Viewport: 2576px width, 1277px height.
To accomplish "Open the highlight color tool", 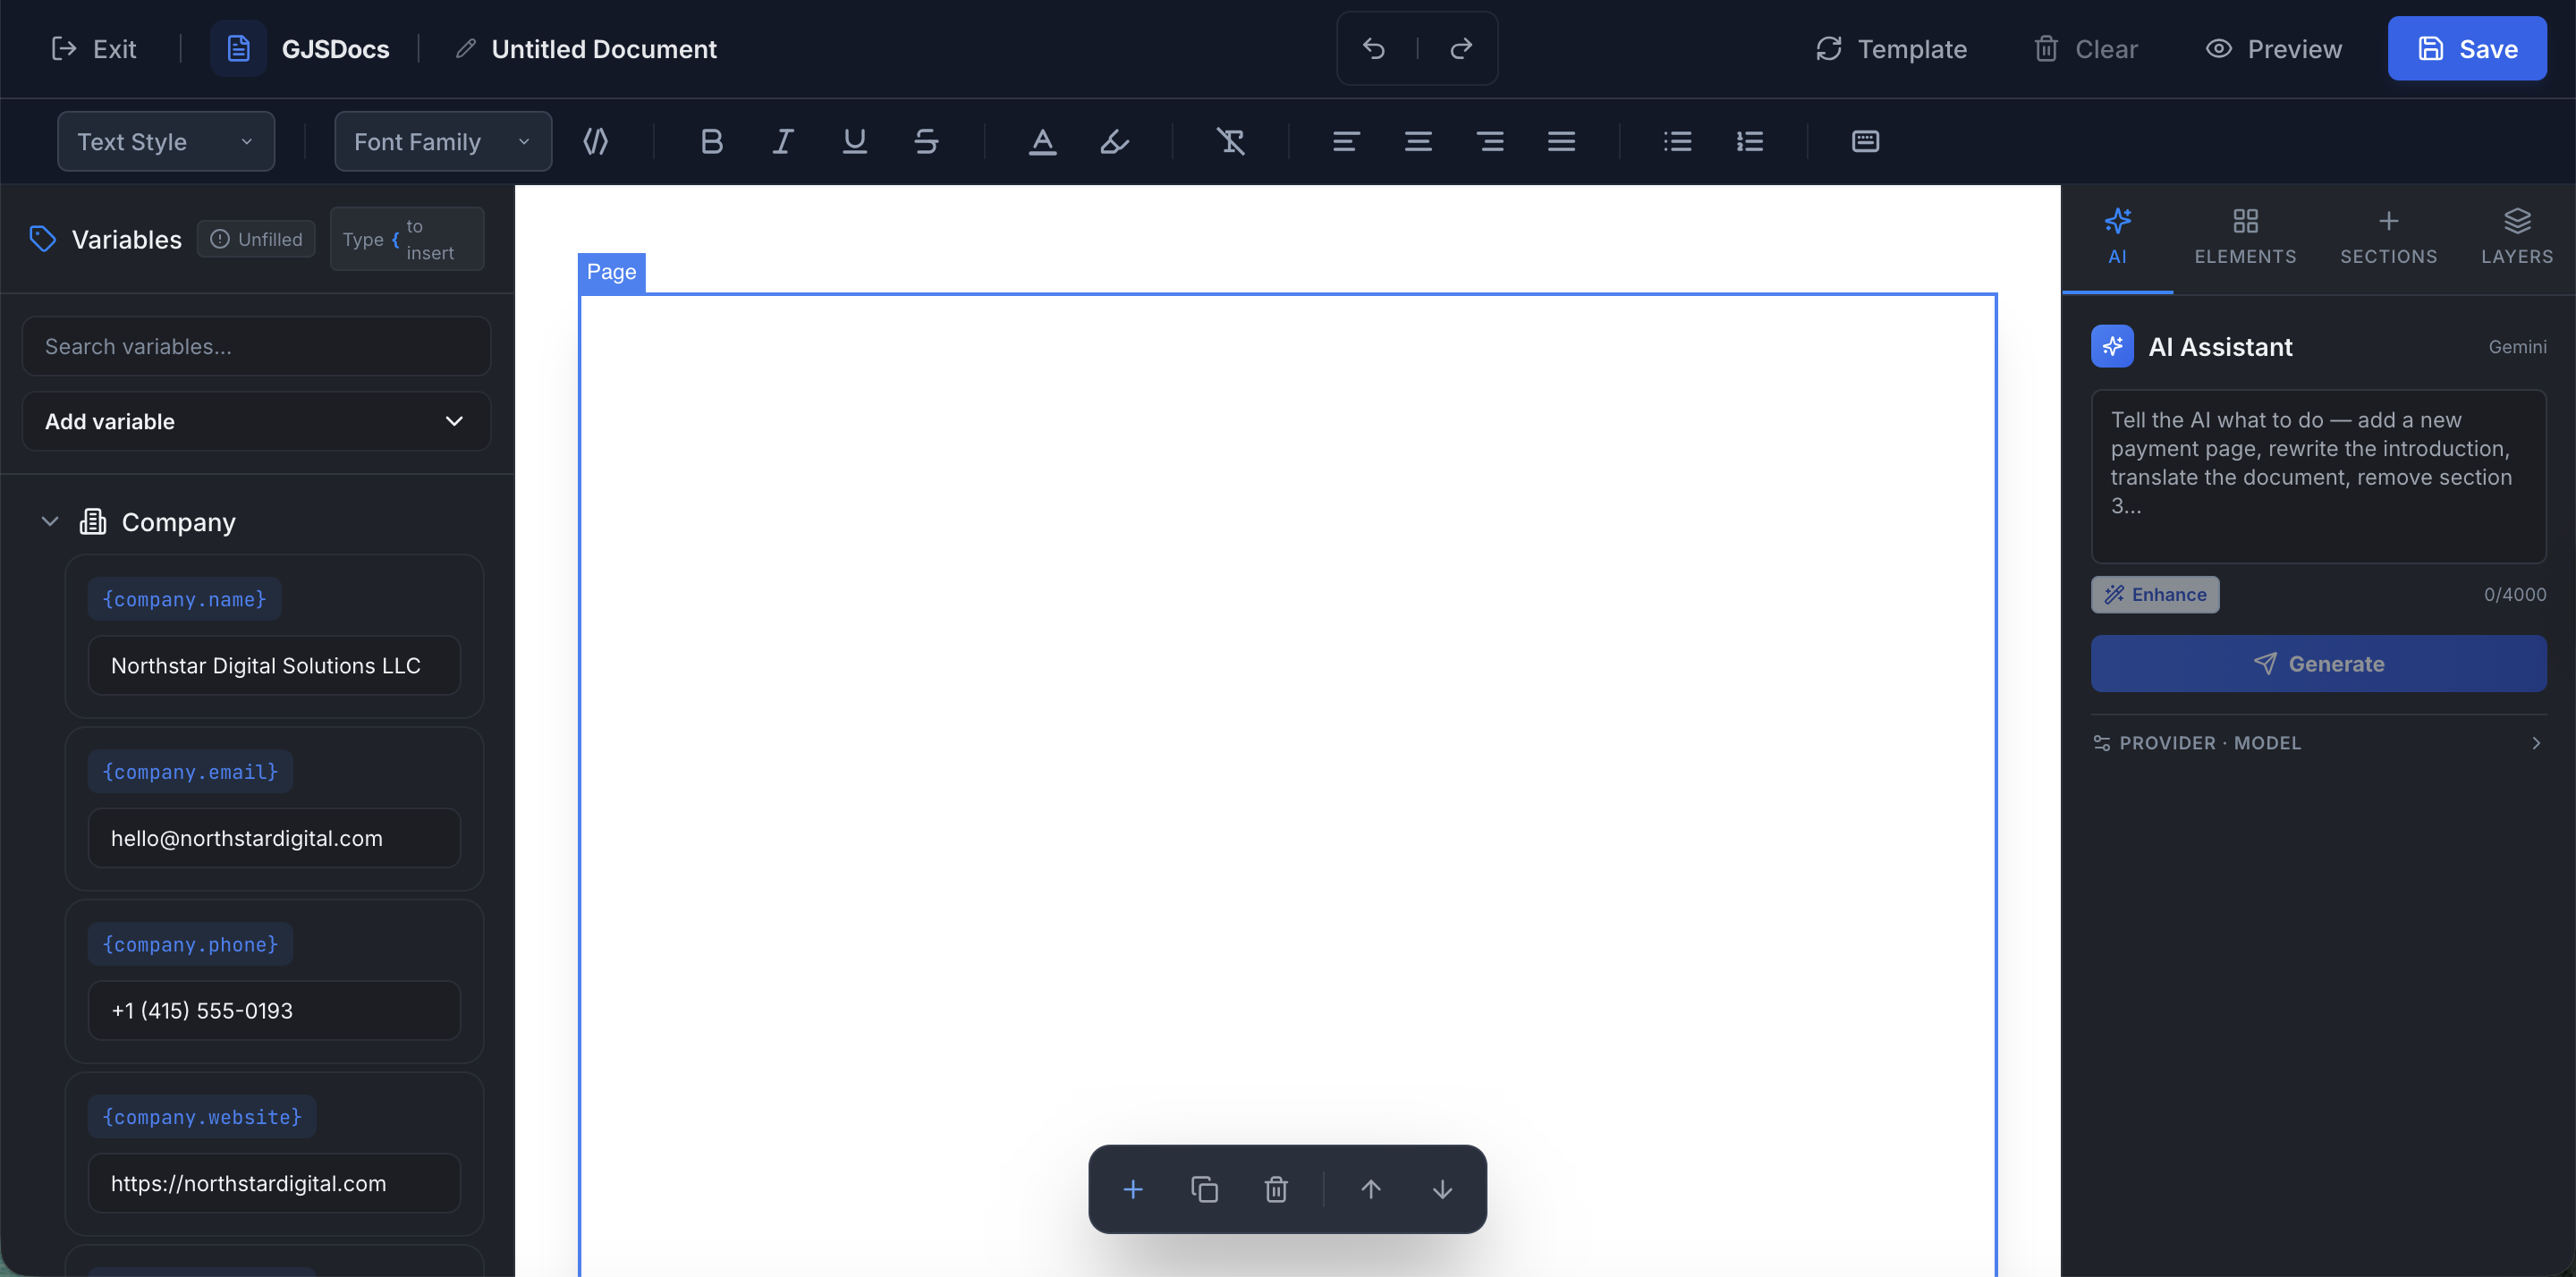I will point(1115,141).
